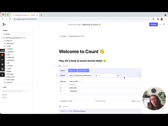Restart the recording with the undo arrow

tap(2, 60)
